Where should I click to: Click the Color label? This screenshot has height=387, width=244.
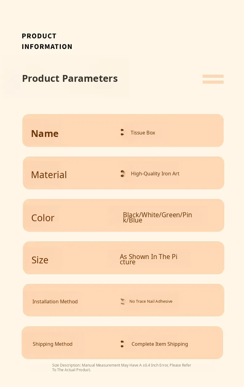tap(43, 218)
